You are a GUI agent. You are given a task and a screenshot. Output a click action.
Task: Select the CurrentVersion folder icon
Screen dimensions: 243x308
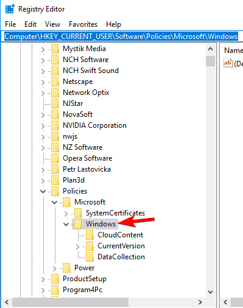point(90,246)
